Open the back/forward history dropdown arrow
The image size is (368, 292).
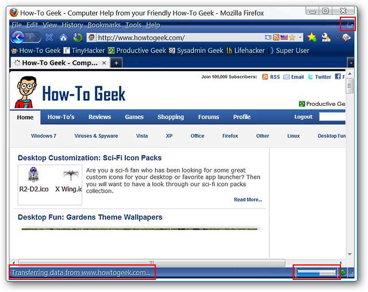[37, 38]
